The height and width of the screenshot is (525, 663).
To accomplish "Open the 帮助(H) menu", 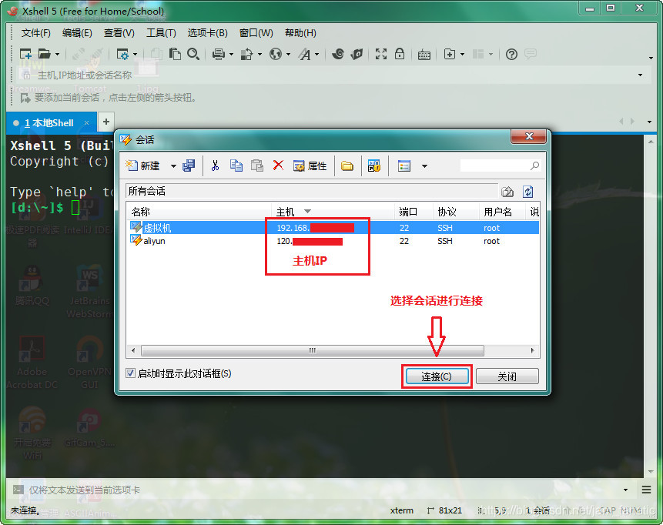I will click(x=300, y=33).
